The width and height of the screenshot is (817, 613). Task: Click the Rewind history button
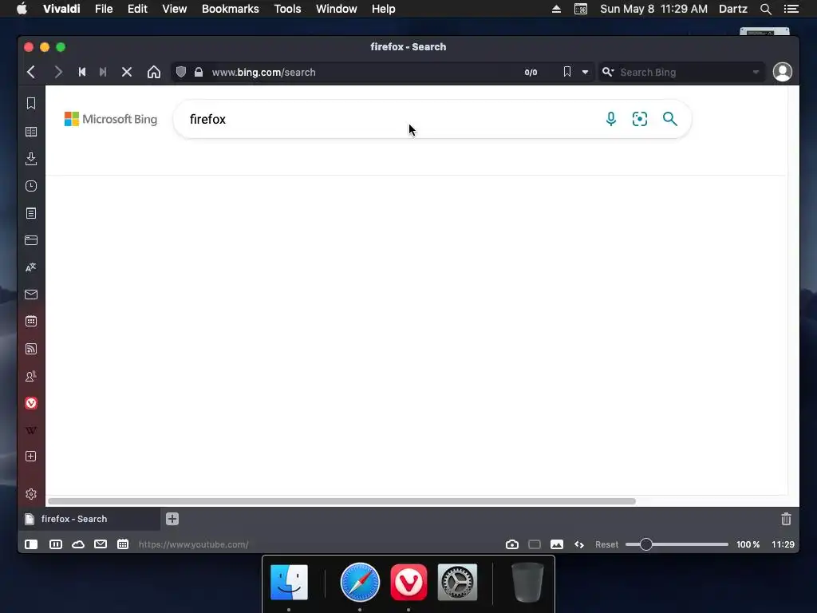point(82,72)
